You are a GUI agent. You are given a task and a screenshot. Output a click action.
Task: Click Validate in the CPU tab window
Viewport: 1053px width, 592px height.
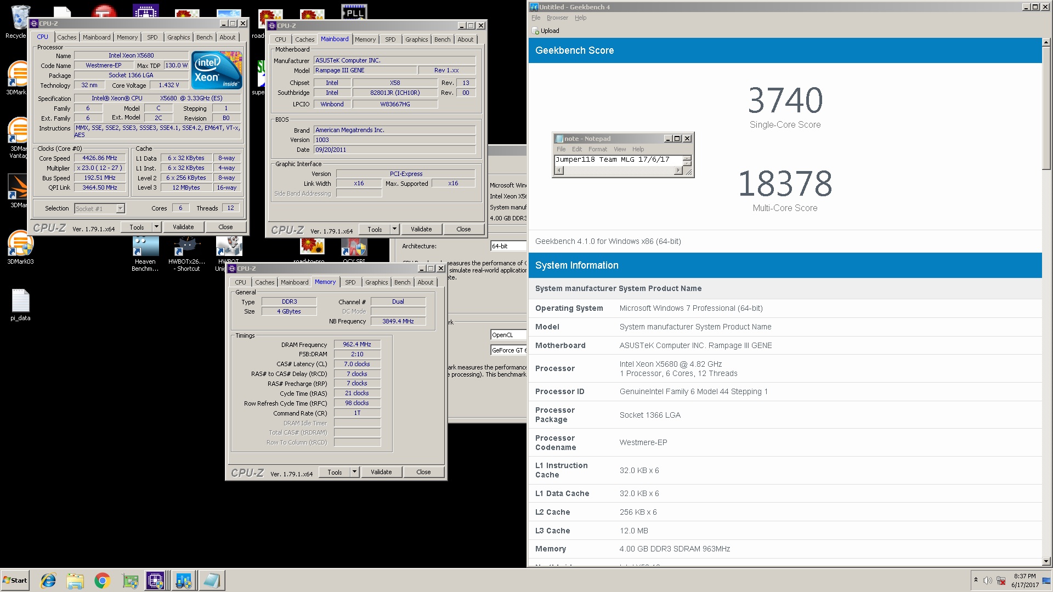pyautogui.click(x=183, y=227)
